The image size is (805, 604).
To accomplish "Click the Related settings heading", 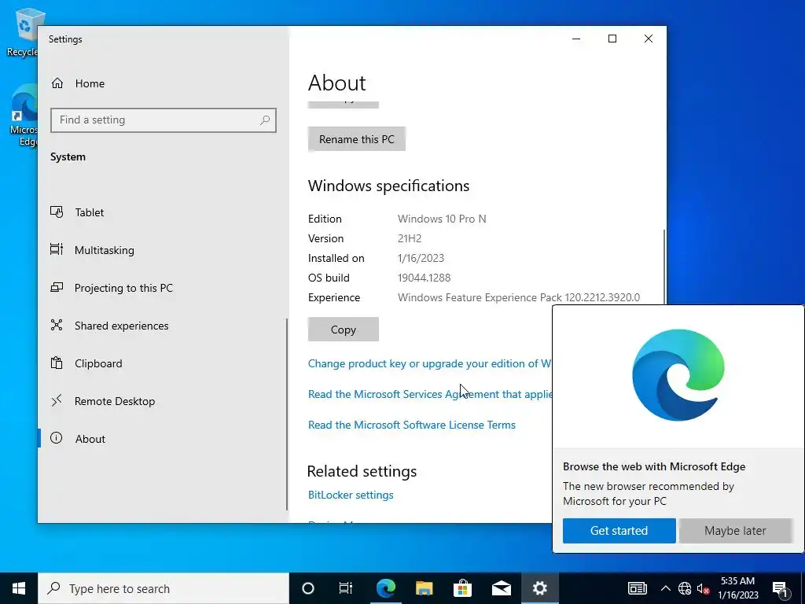I will pyautogui.click(x=362, y=471).
